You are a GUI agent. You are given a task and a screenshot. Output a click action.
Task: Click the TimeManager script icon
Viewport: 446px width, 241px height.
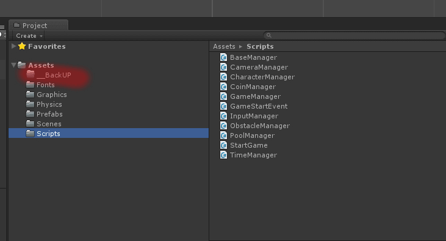coord(223,155)
